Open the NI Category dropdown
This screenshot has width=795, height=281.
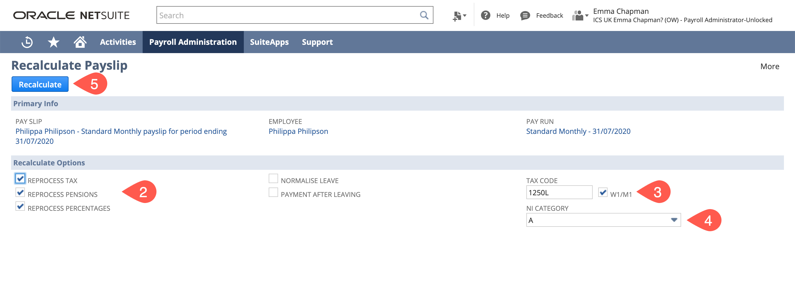[674, 220]
